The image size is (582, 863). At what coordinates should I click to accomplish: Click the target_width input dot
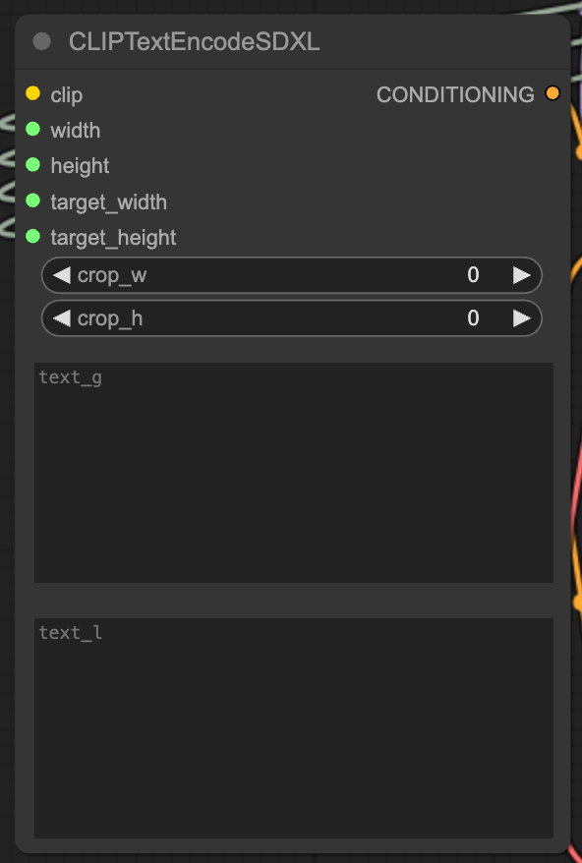click(x=34, y=201)
